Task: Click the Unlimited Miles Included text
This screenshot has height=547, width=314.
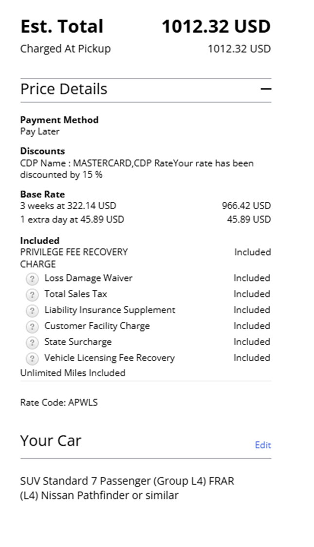Action: tap(73, 373)
